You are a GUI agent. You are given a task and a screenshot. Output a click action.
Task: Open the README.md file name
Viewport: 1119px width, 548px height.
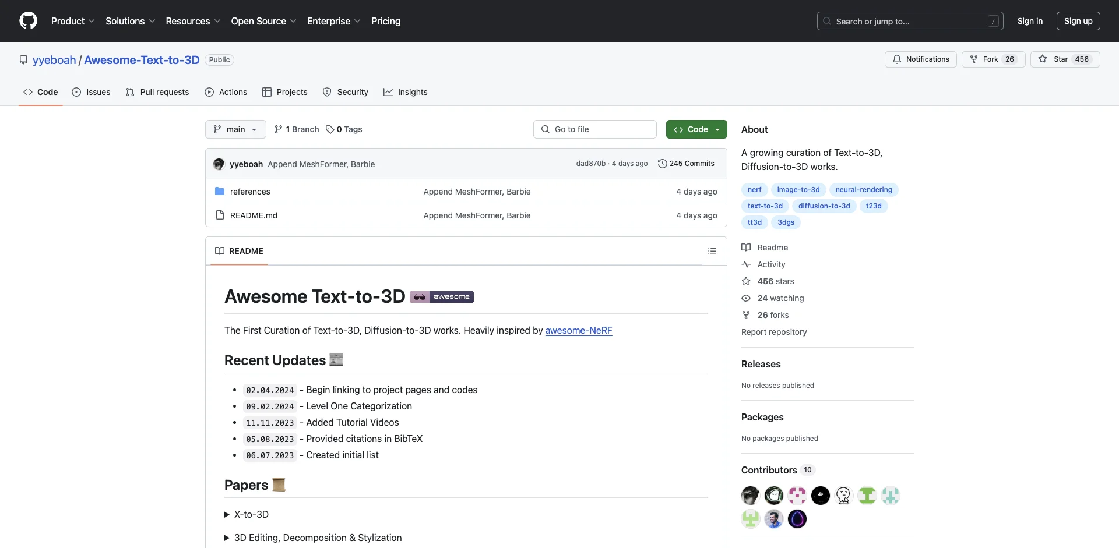(254, 215)
